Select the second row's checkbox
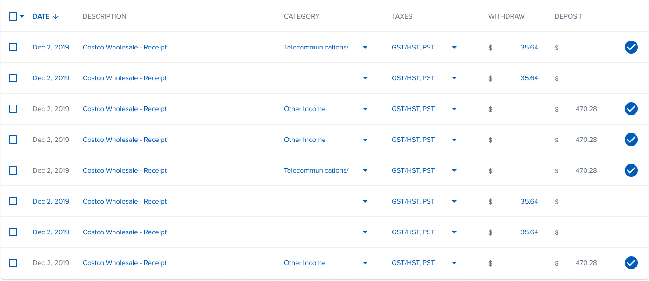The image size is (649, 281). (13, 78)
